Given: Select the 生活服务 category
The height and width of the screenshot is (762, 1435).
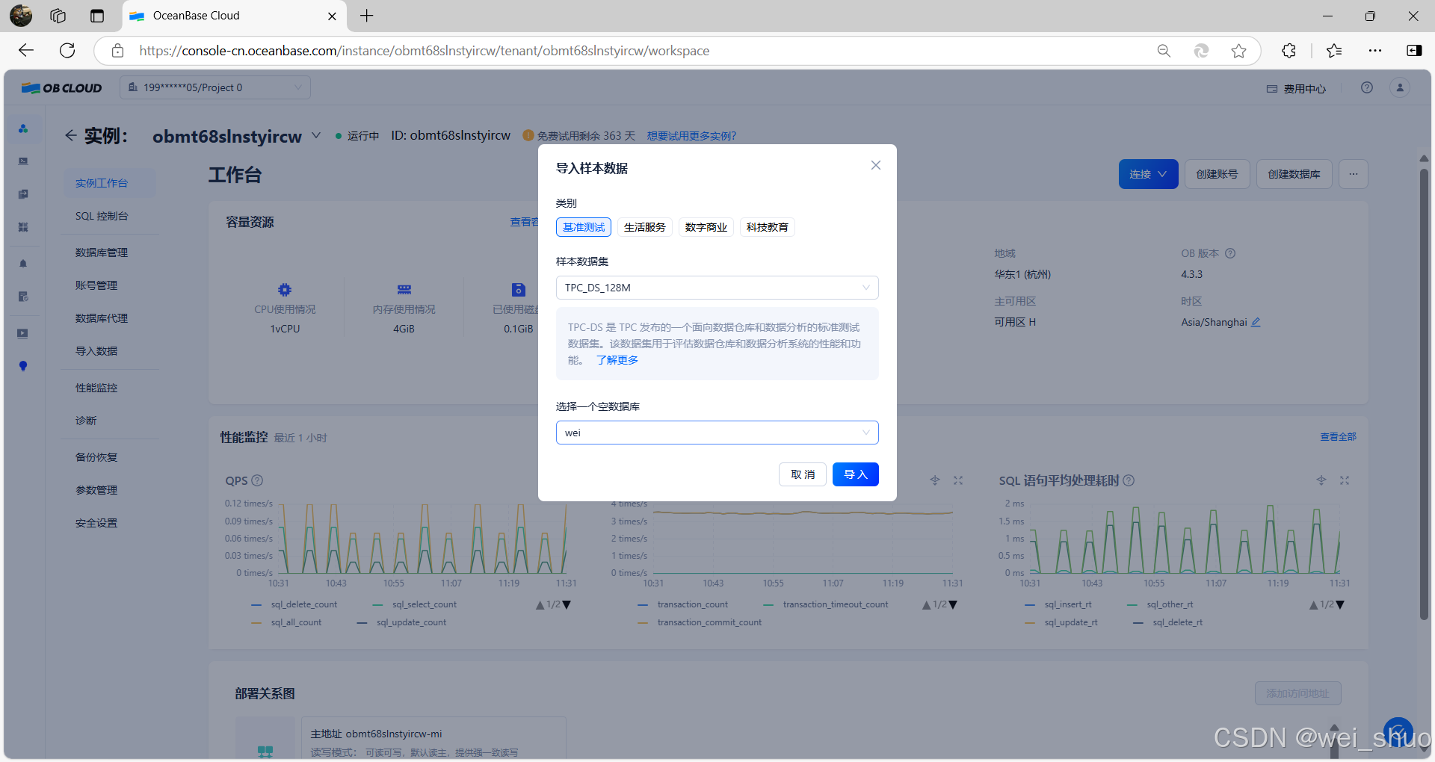Looking at the screenshot, I should click(644, 227).
